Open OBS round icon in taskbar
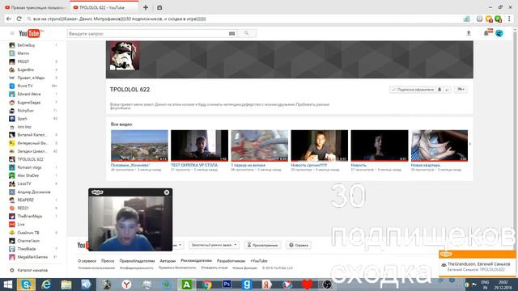Image resolution: width=518 pixels, height=291 pixels. point(327,285)
